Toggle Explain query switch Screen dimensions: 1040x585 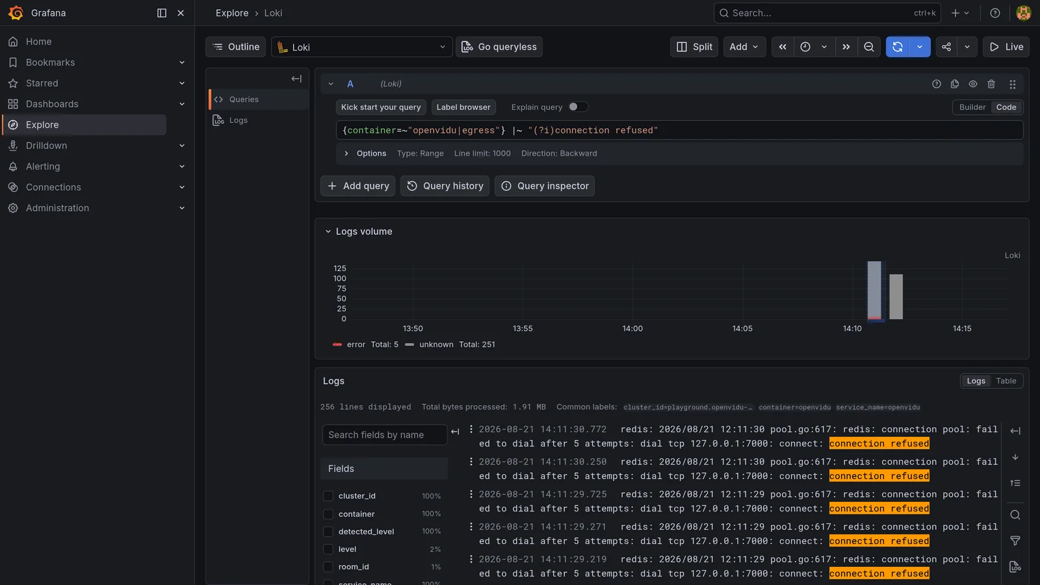coord(578,107)
